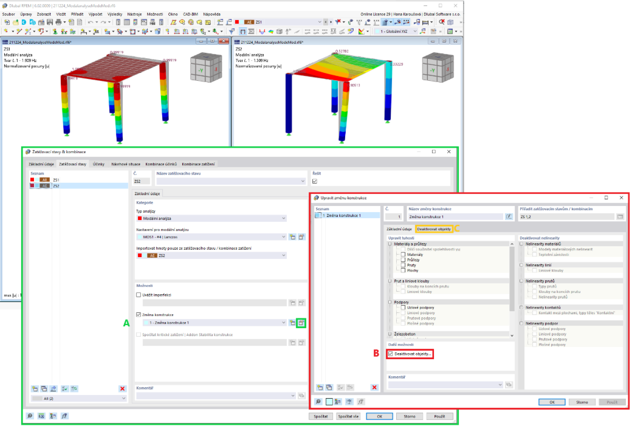
Task: Click the red delete icon in Upravit změnu konstrukce list
Action: click(x=374, y=387)
